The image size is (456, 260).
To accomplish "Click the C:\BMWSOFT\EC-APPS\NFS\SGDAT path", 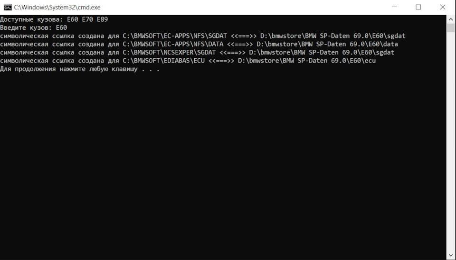I will [174, 36].
